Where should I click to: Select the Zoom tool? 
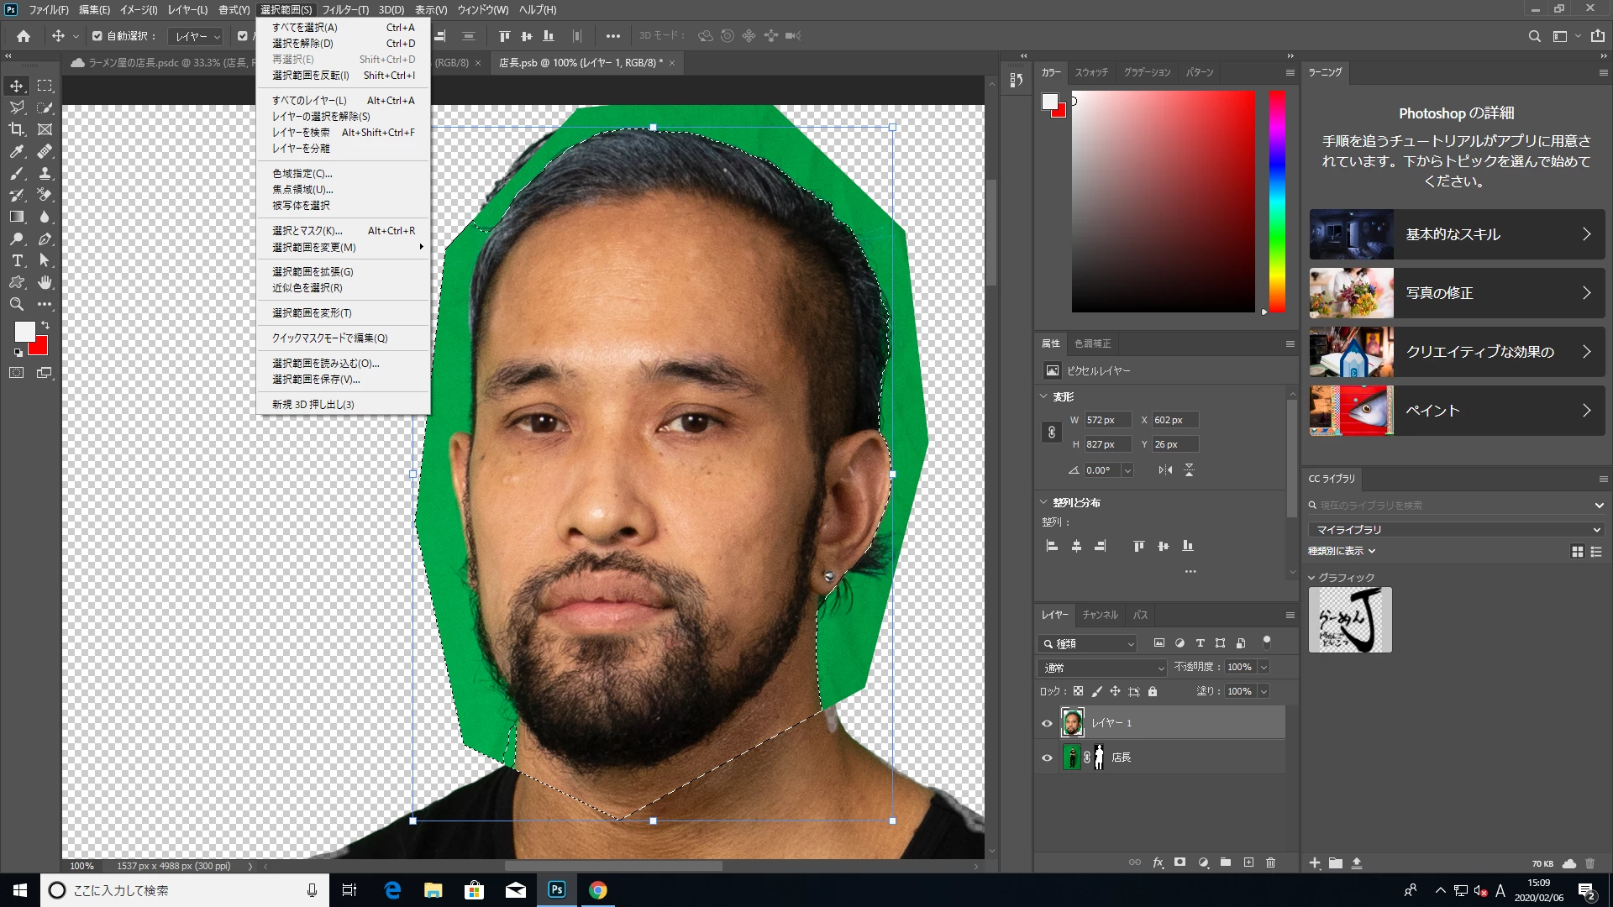coord(17,304)
